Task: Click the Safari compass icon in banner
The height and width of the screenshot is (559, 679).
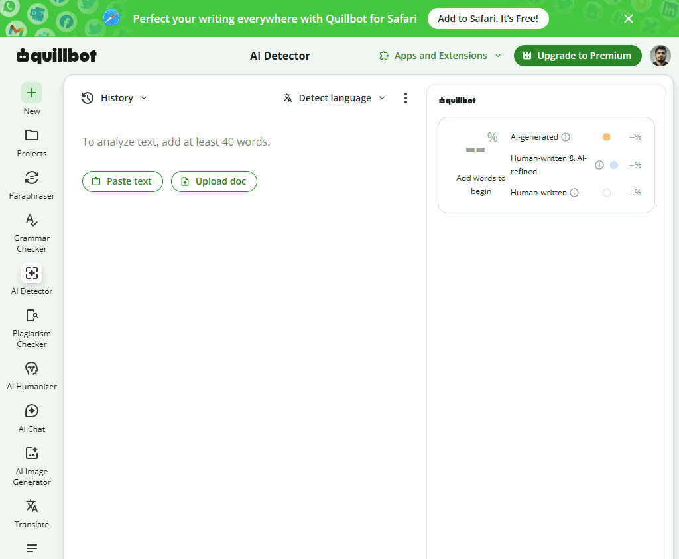Action: 111,18
